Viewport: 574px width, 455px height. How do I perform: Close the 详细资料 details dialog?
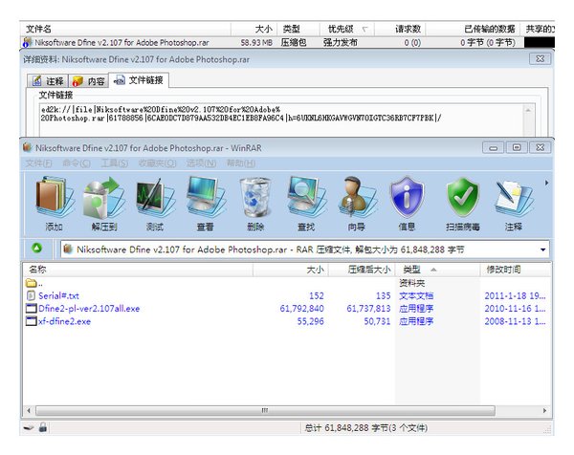pos(540,59)
